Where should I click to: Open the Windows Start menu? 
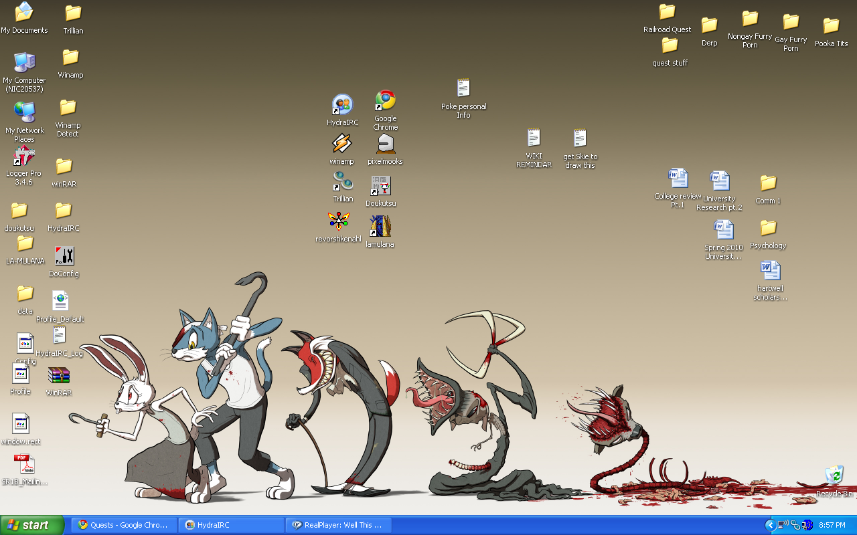[x=32, y=525]
